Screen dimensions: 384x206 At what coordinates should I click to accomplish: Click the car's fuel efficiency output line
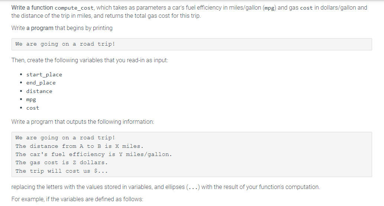(94, 154)
